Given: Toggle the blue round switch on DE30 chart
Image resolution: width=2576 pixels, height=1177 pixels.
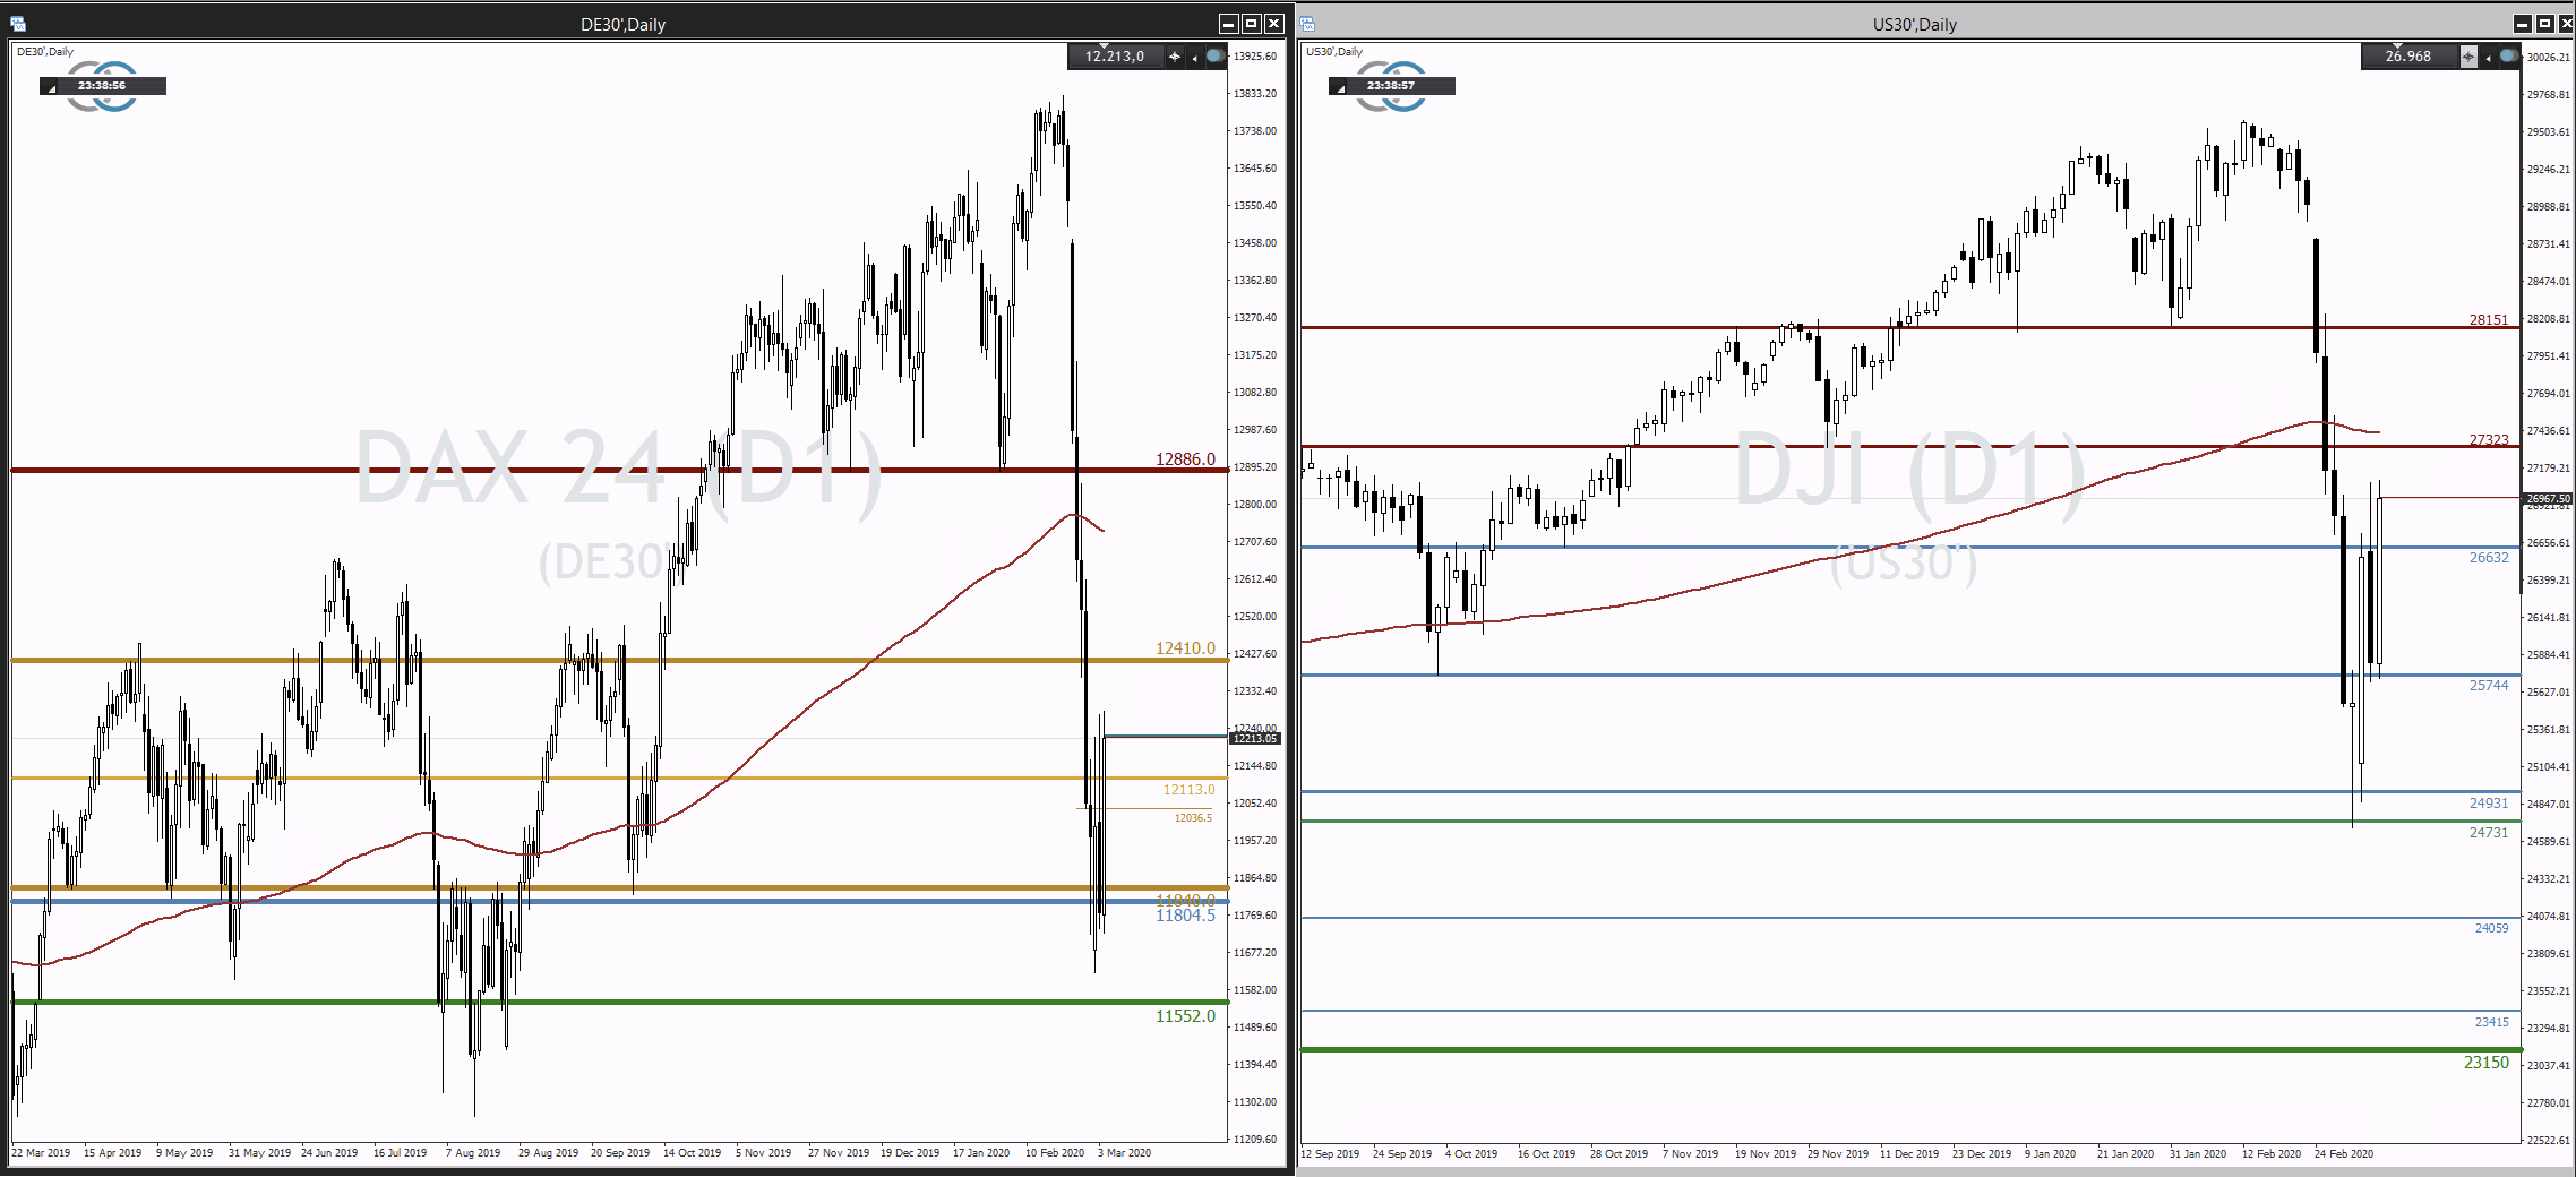Looking at the screenshot, I should [1215, 56].
